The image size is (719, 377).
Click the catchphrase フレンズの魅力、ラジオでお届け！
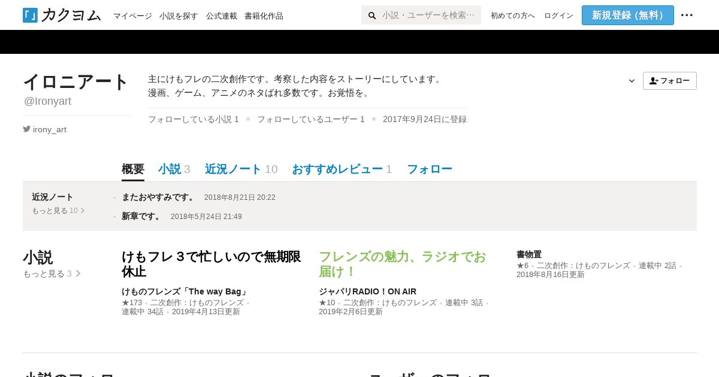[402, 264]
